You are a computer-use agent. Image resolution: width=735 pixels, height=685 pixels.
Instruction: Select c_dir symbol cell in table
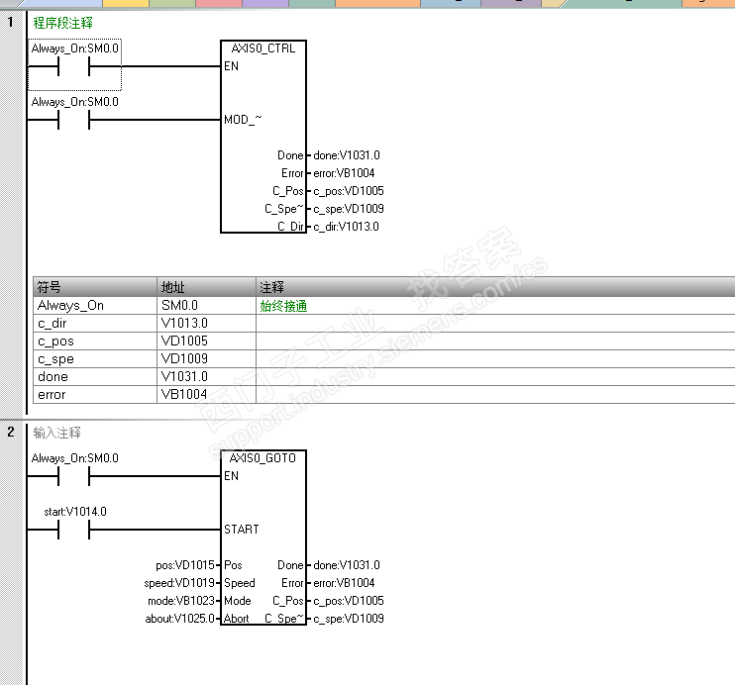click(95, 324)
